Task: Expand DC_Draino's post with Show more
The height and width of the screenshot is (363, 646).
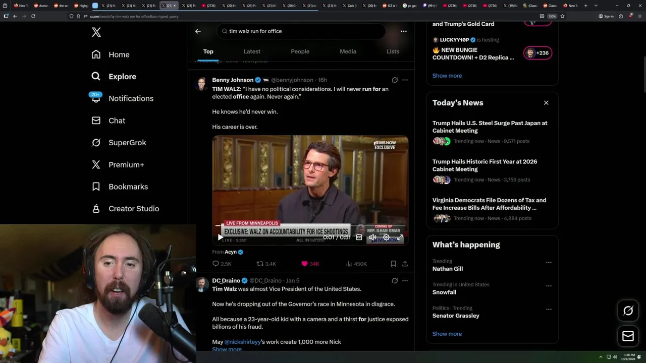Action: 227,349
